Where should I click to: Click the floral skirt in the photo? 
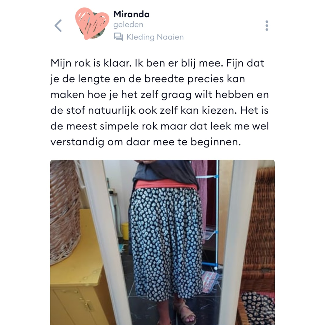pyautogui.click(x=166, y=242)
